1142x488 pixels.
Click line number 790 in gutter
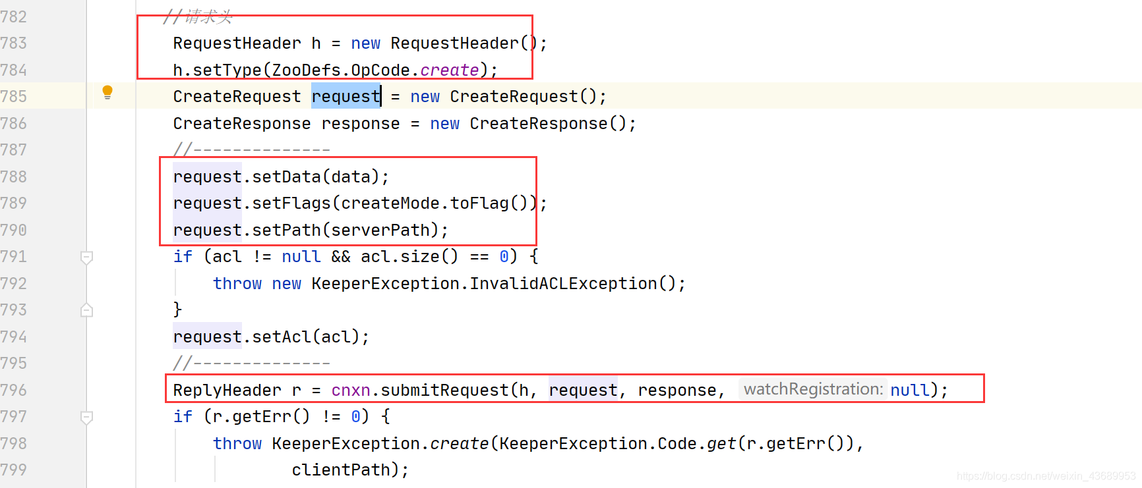click(x=14, y=230)
